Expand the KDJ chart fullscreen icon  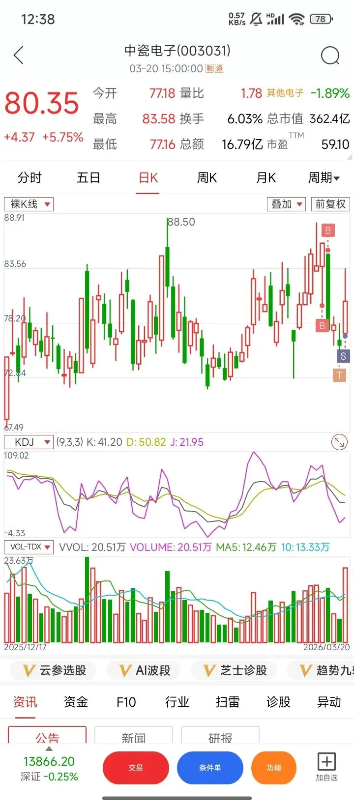pos(339,442)
